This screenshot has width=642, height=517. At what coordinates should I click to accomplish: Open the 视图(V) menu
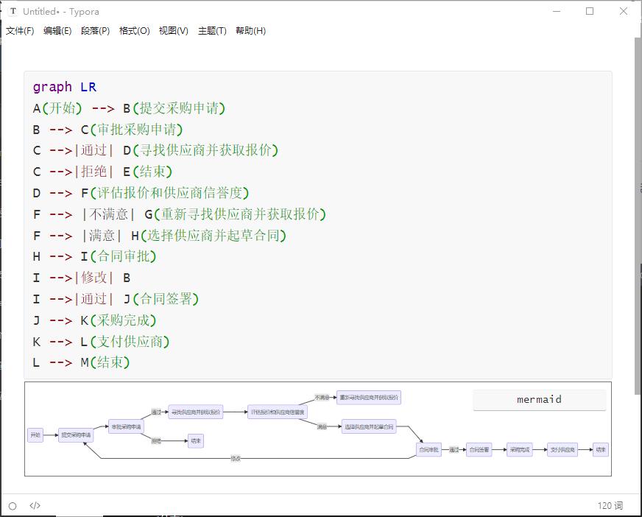(x=172, y=31)
